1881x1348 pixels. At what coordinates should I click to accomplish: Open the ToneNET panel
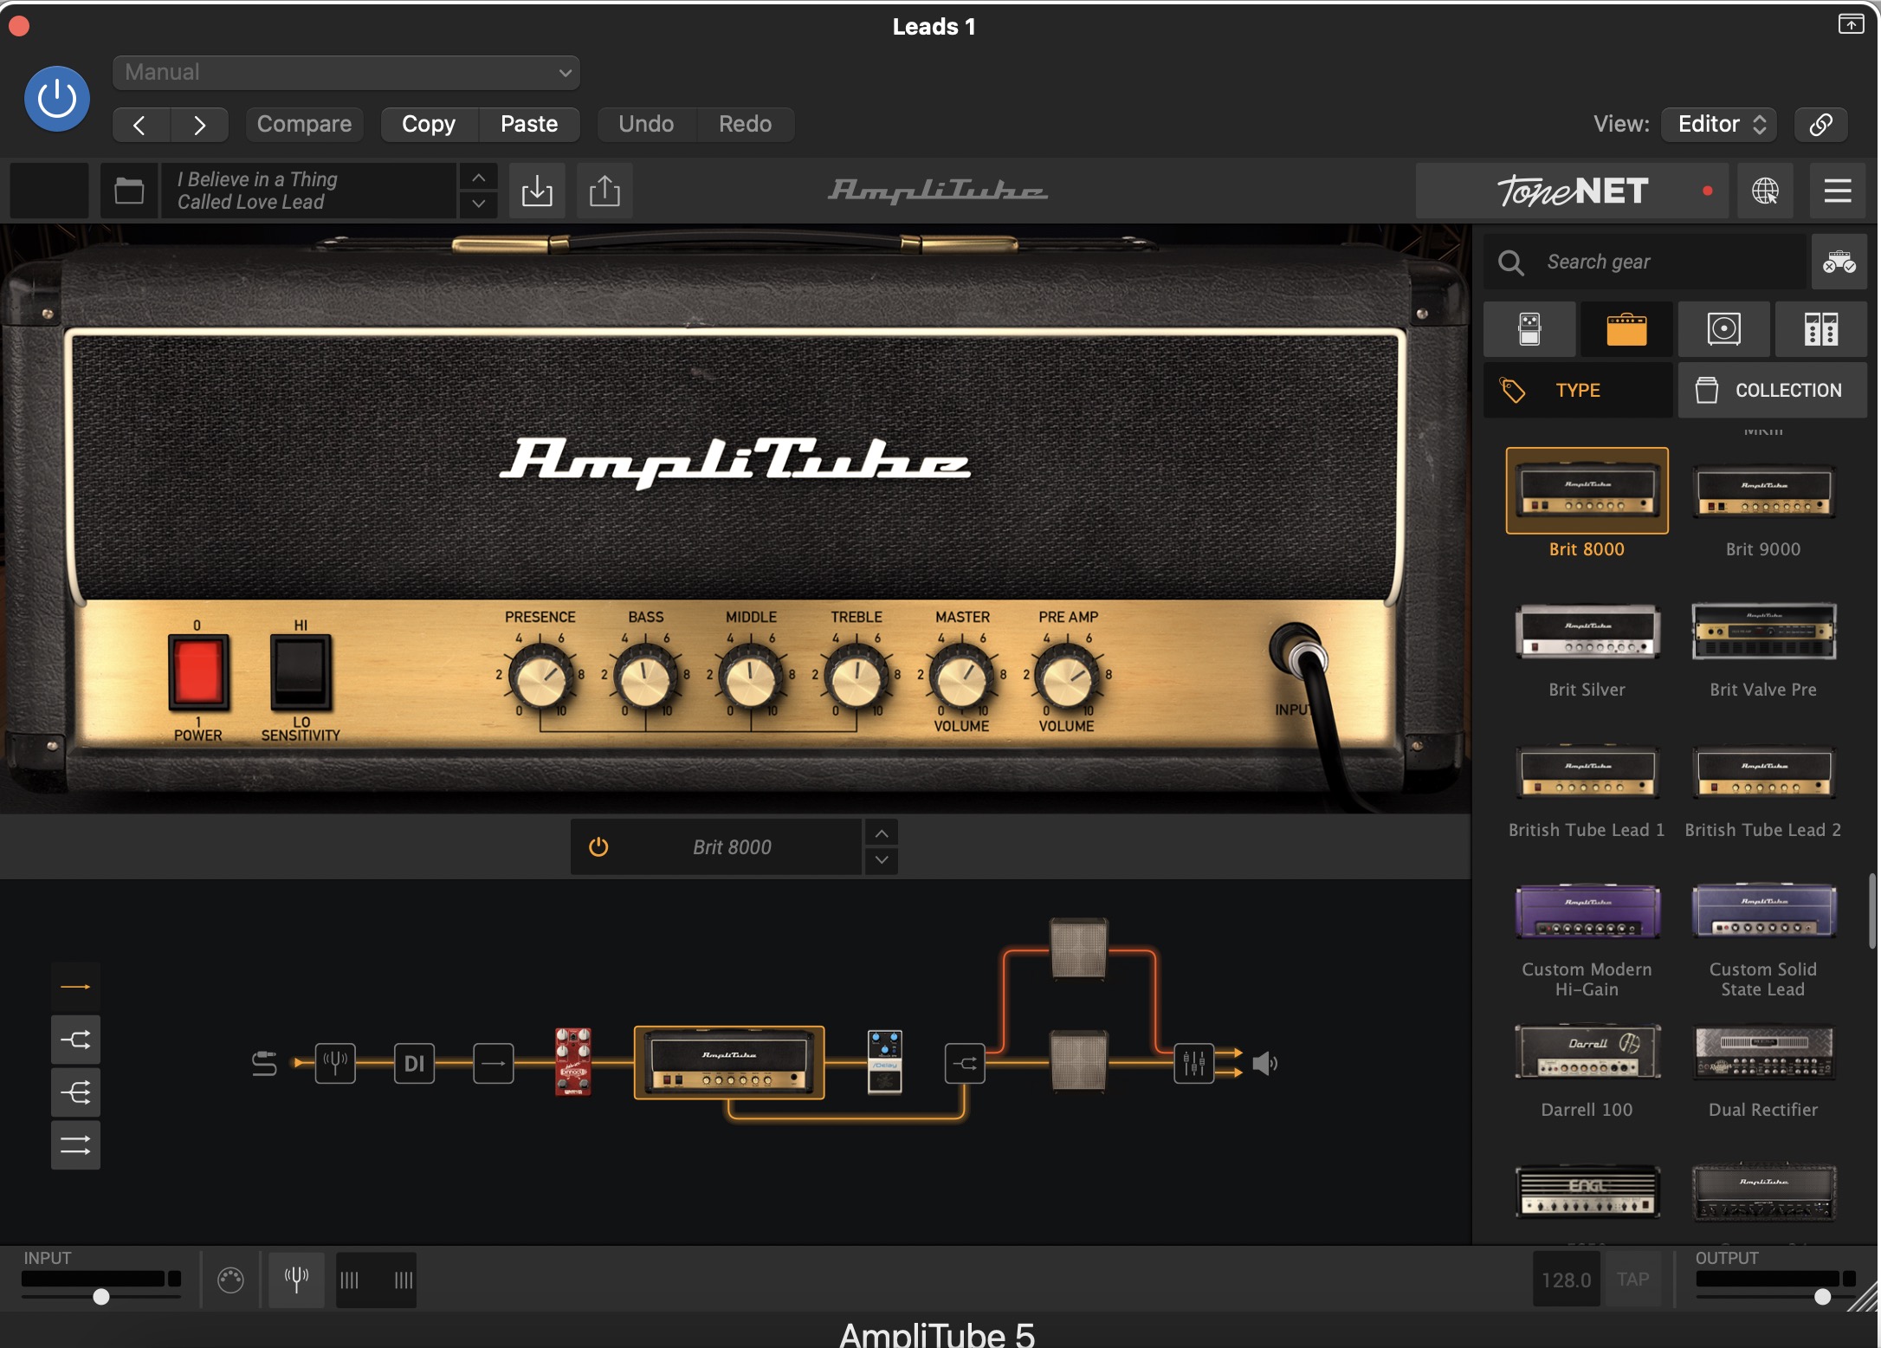click(1572, 191)
